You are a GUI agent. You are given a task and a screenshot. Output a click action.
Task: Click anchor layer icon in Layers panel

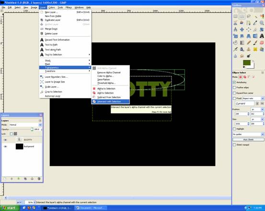coord(32,179)
